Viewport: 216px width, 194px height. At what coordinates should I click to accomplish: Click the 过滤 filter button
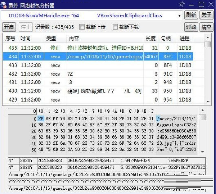pos(191,27)
